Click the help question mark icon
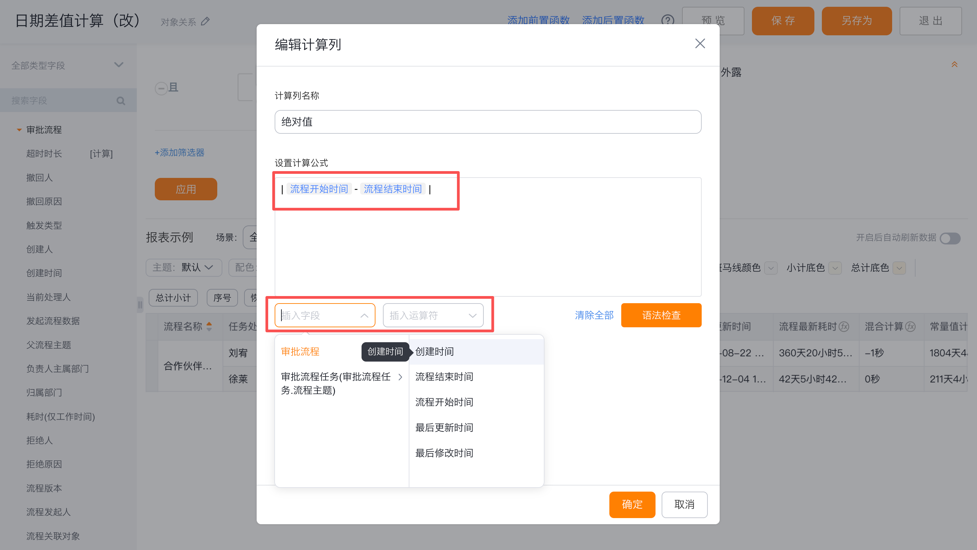 click(667, 20)
